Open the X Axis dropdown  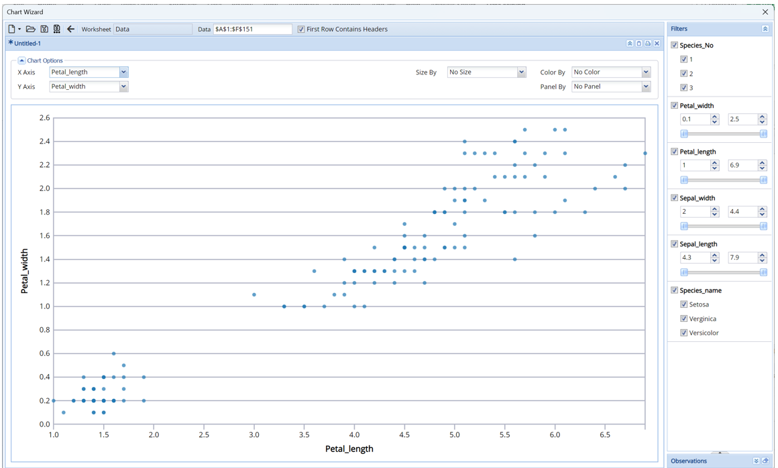[123, 72]
